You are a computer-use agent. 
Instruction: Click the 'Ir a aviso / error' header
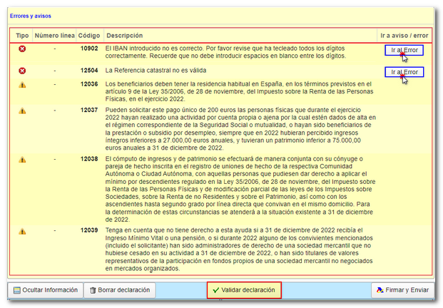404,35
